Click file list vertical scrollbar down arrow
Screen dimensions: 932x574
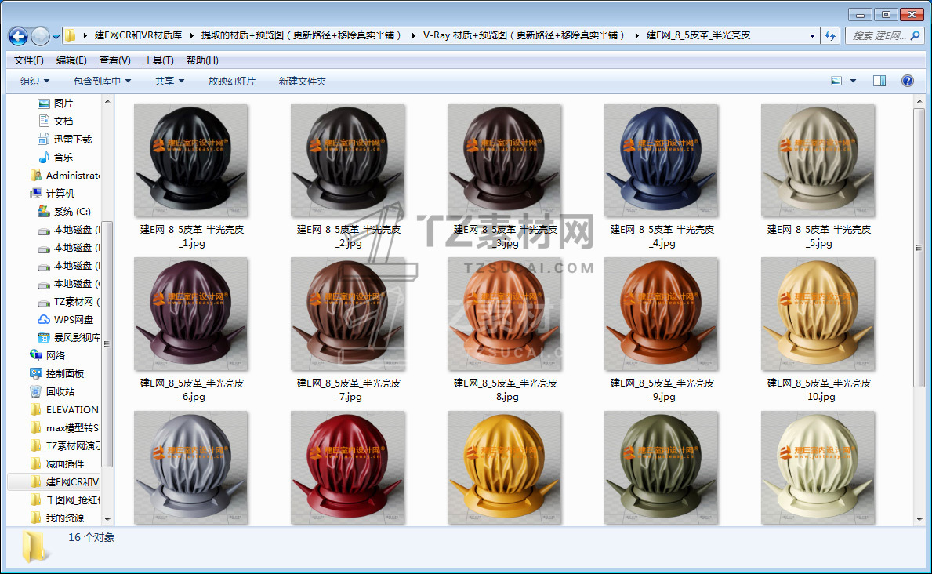tap(919, 519)
